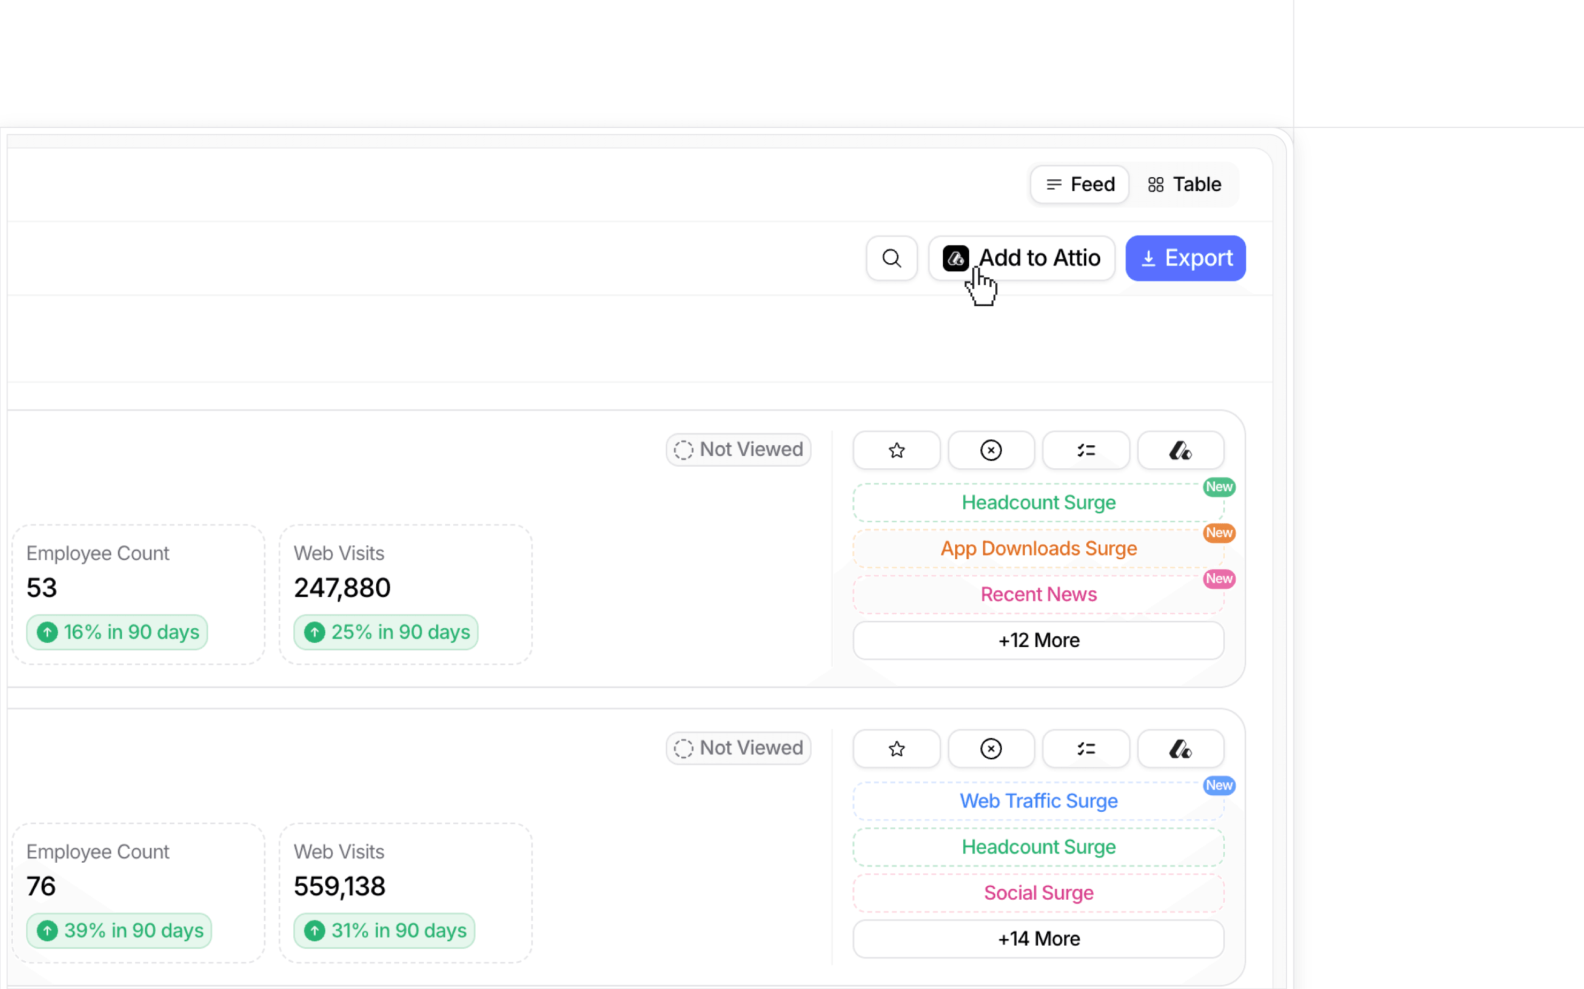Select the Employee Count value 76

click(x=41, y=886)
